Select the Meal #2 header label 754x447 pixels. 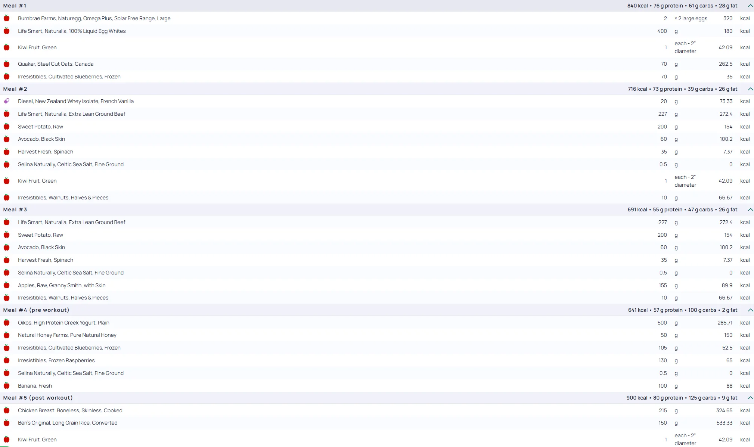pyautogui.click(x=15, y=89)
